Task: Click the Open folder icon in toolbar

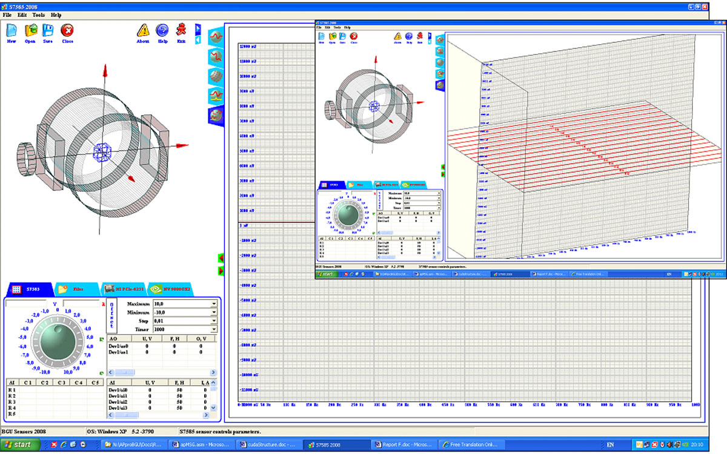Action: coord(30,30)
